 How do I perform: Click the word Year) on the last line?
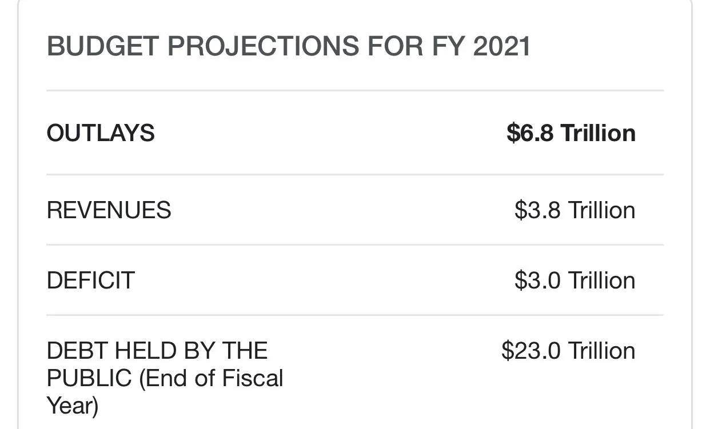pyautogui.click(x=73, y=406)
